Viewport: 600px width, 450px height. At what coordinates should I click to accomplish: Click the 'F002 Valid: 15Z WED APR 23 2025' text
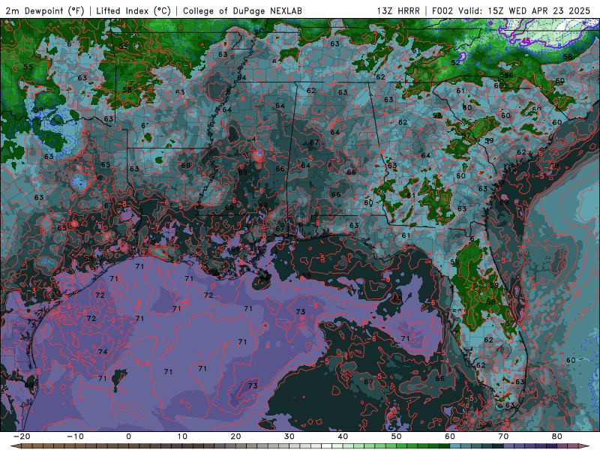click(511, 10)
